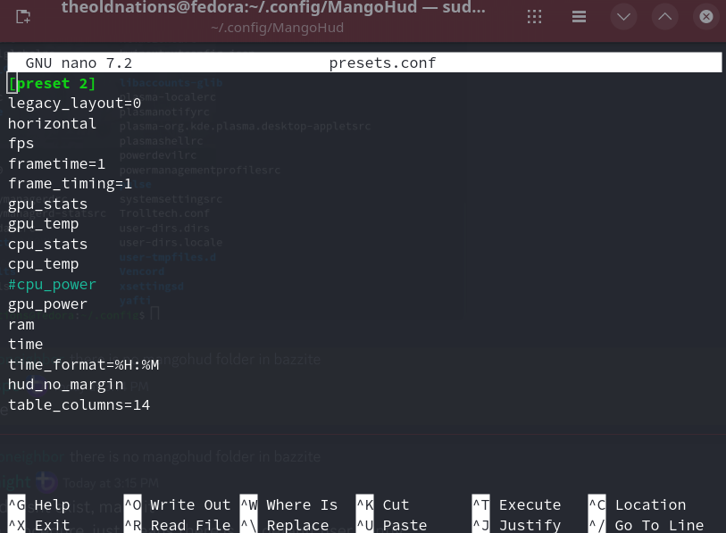Image resolution: width=726 pixels, height=533 pixels.
Task: Place cursor on gpu_power line
Action: pos(47,304)
